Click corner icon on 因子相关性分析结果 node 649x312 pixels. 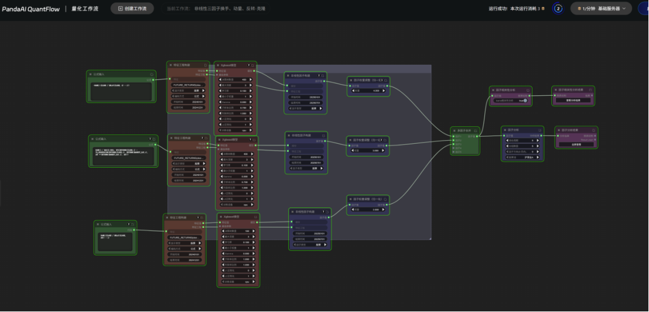coord(590,89)
